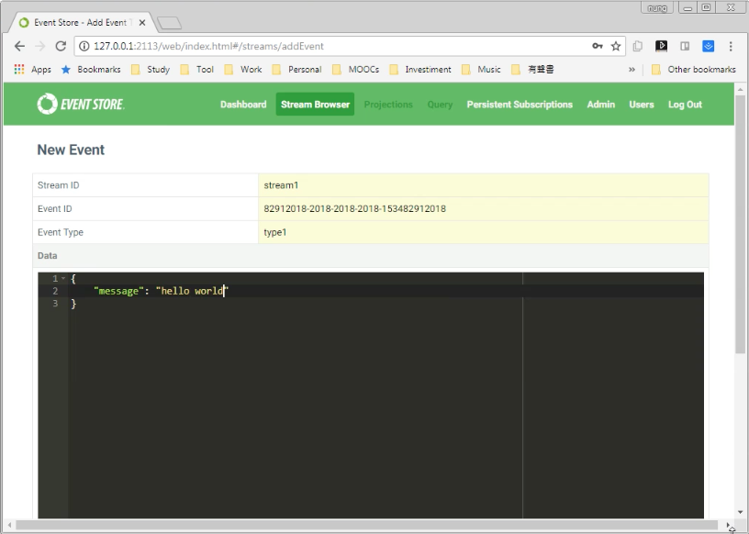This screenshot has height=534, width=749.
Task: Open Persistent Subscriptions page
Action: 520,104
